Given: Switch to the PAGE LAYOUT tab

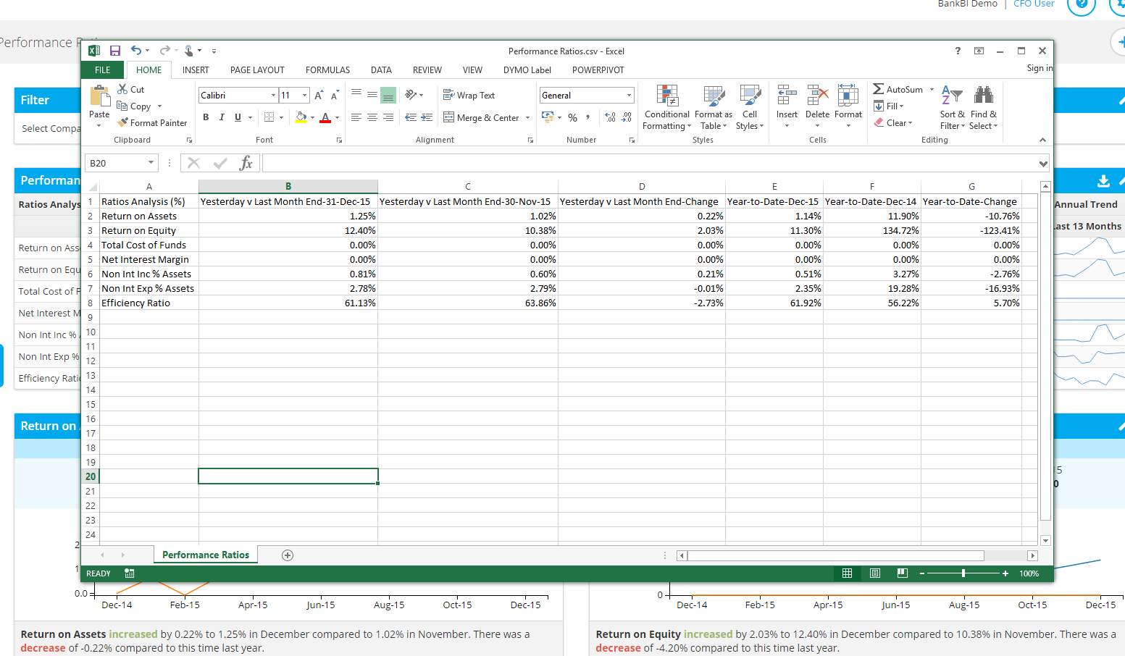Looking at the screenshot, I should point(257,70).
